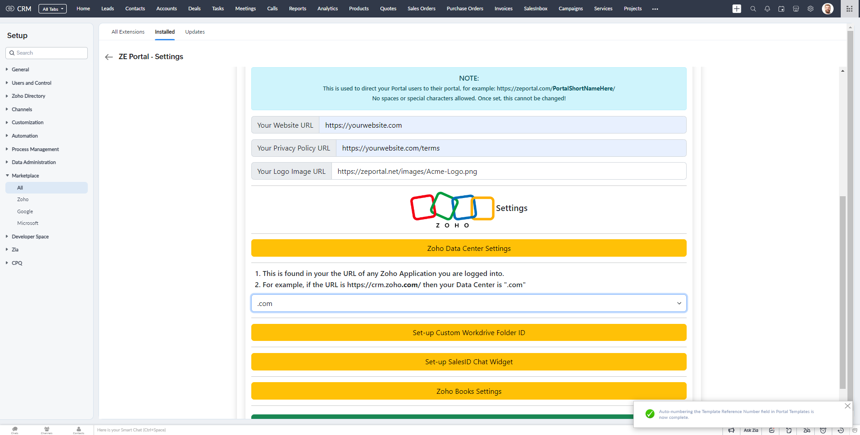860x435 pixels.
Task: Expand Users and Control section
Action: 31,83
